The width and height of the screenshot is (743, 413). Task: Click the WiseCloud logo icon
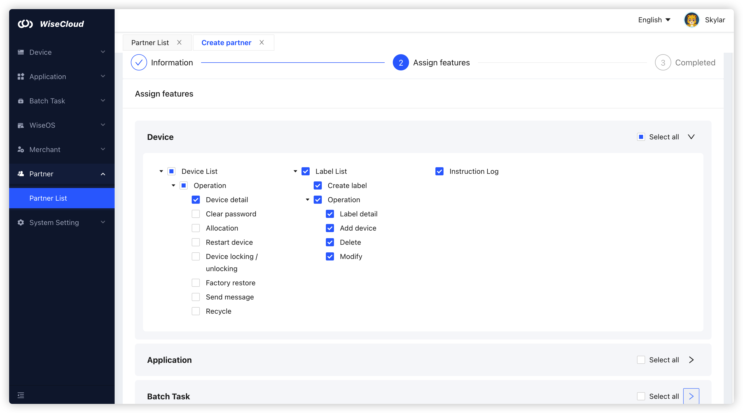pyautogui.click(x=25, y=24)
